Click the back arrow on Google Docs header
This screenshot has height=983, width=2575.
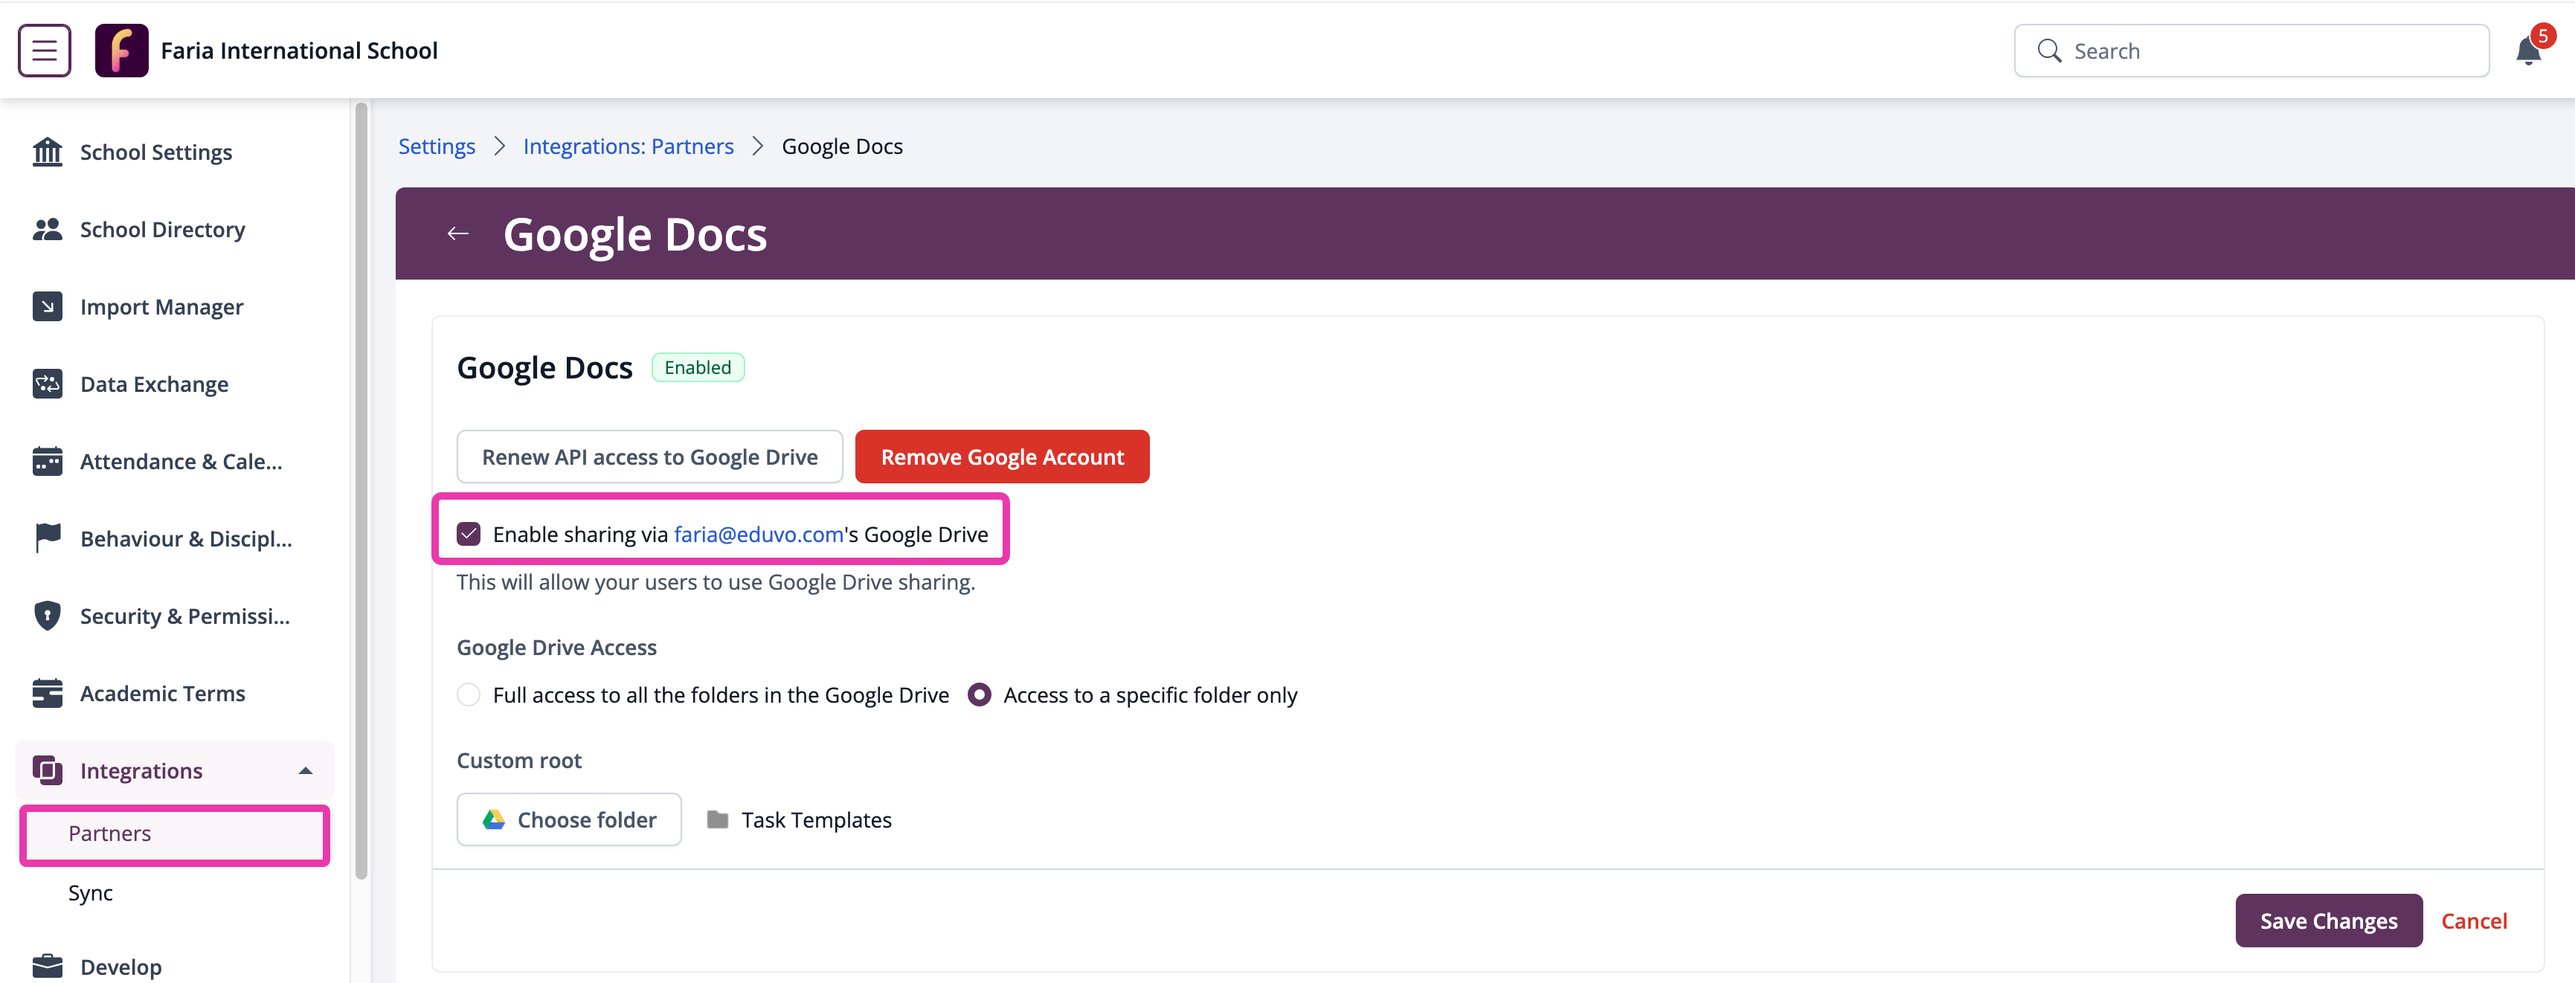tap(458, 233)
